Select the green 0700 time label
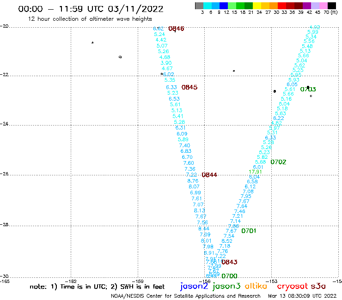Image resolution: width=342 pixels, height=300 pixels. pos(229,276)
